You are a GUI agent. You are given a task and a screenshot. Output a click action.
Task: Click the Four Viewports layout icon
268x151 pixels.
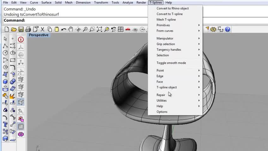(121, 29)
